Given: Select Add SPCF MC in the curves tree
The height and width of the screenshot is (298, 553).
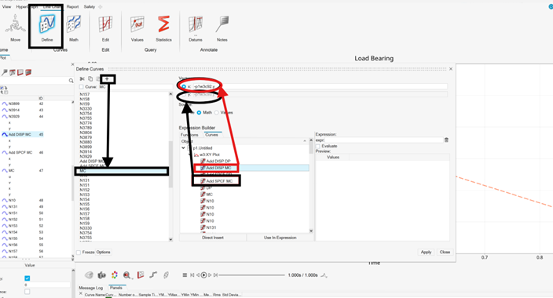Looking at the screenshot, I should click(x=219, y=181).
